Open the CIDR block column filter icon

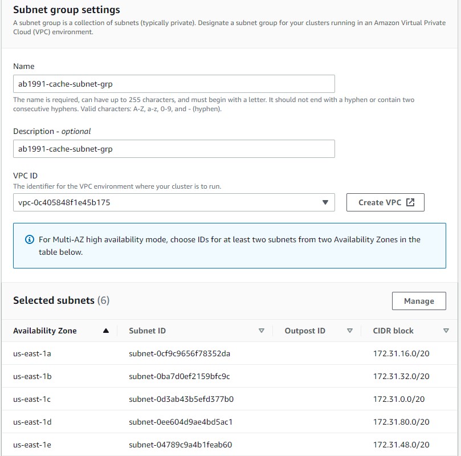tap(446, 331)
